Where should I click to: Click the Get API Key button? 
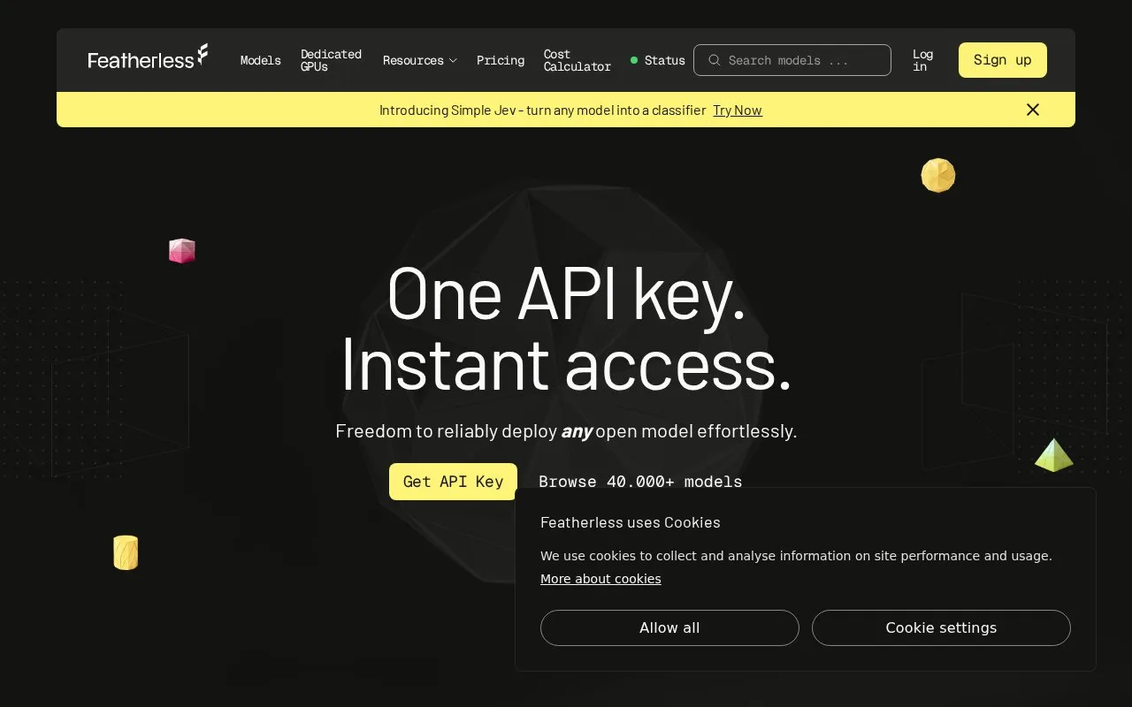[x=453, y=482]
